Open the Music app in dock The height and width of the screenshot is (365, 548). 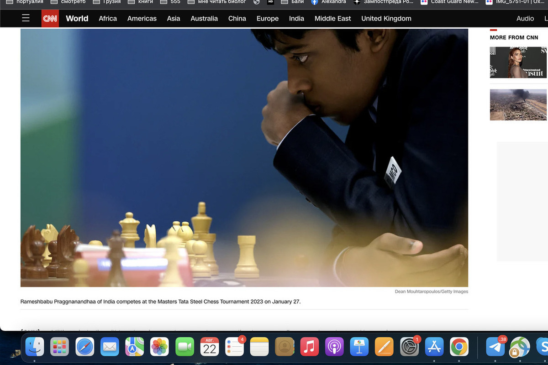310,347
